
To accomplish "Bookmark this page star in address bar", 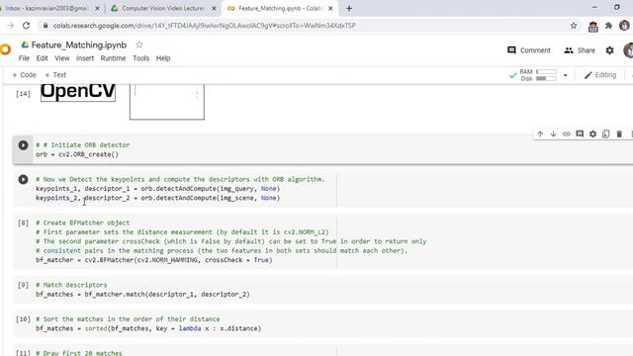I will (x=574, y=26).
